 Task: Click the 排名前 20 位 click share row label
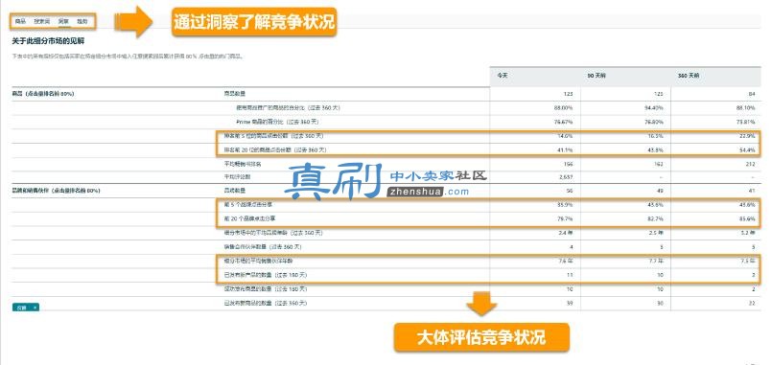274,149
